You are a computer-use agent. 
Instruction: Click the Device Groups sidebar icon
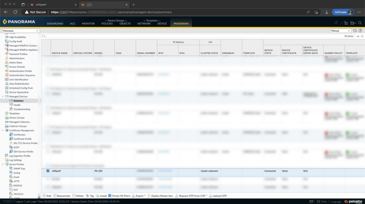(x=7, y=118)
